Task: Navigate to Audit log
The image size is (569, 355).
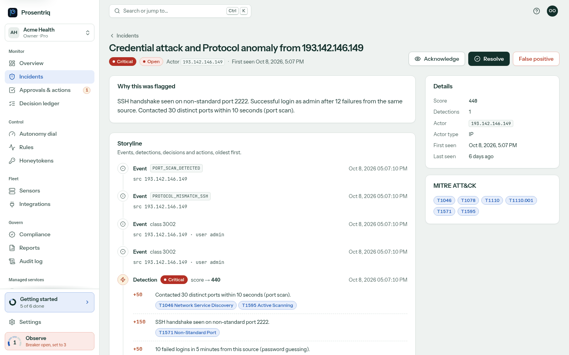Action: [x=49, y=261]
